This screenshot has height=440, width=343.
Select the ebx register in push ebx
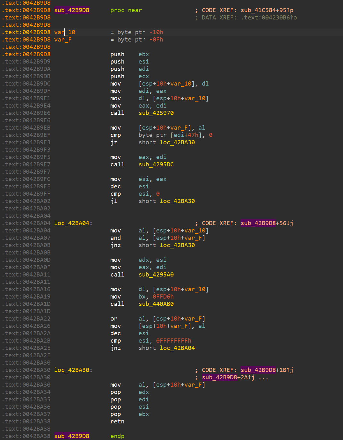(x=143, y=54)
